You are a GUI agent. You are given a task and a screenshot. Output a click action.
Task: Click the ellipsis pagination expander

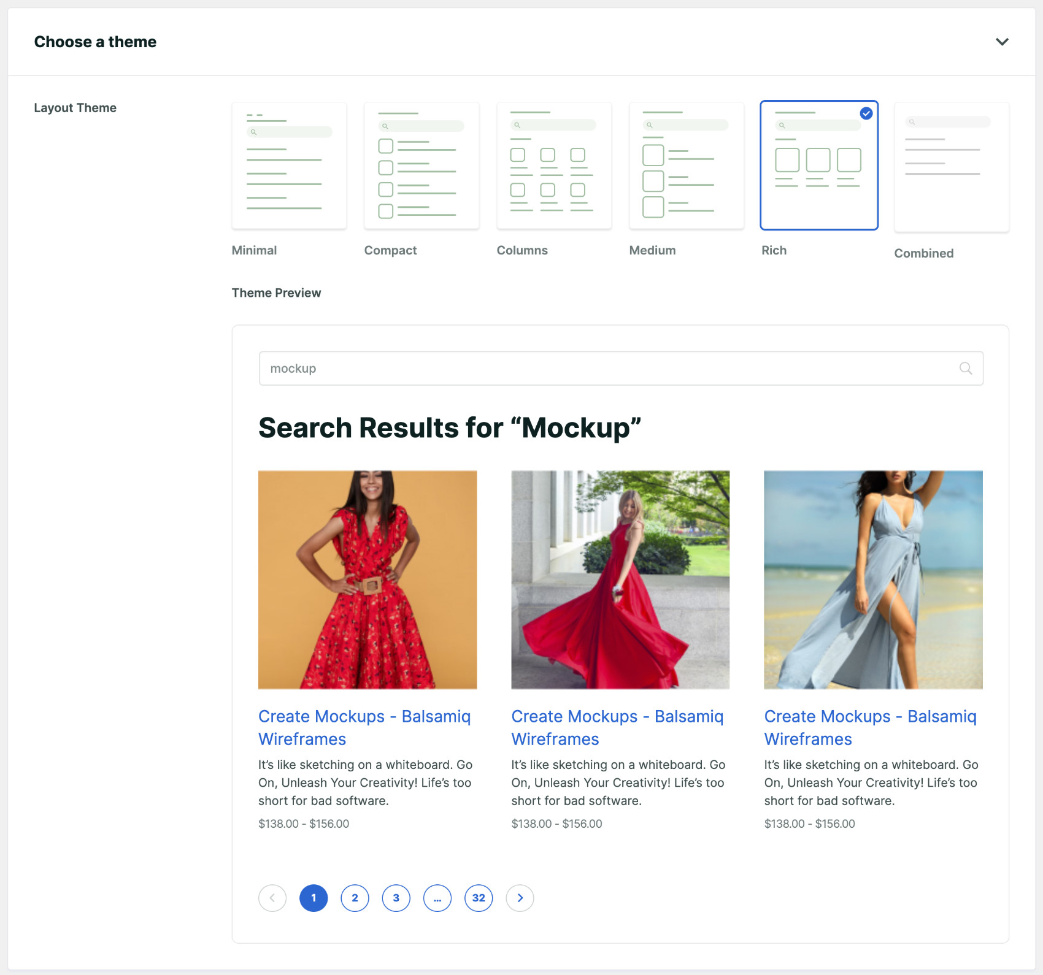(x=437, y=898)
